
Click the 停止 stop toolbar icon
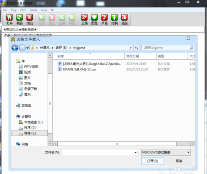point(52,19)
